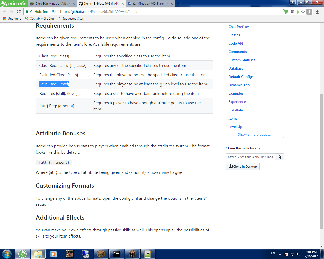Image resolution: width=324 pixels, height=259 pixels.
Task: Open the Các tab mới đóng bookmark
Action: click(39, 19)
